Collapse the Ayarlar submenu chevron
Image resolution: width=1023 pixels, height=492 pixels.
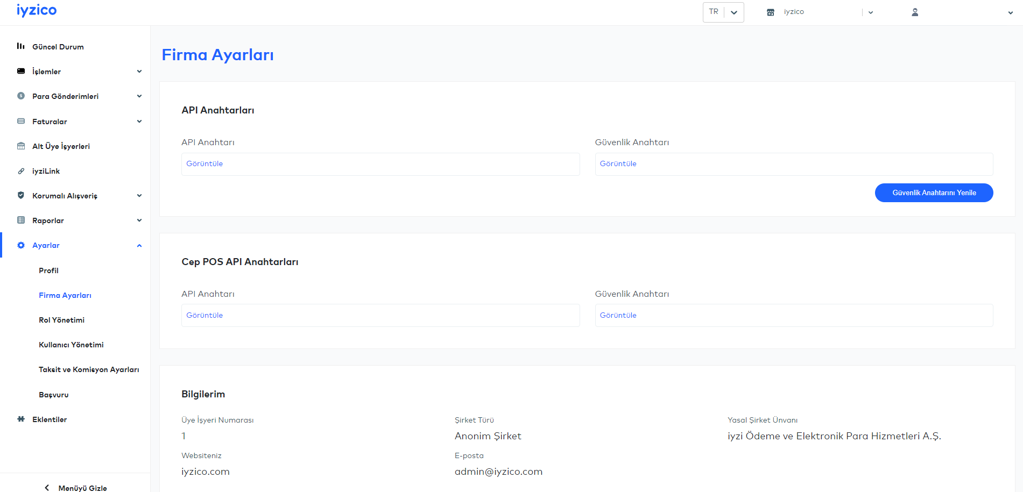[139, 246]
